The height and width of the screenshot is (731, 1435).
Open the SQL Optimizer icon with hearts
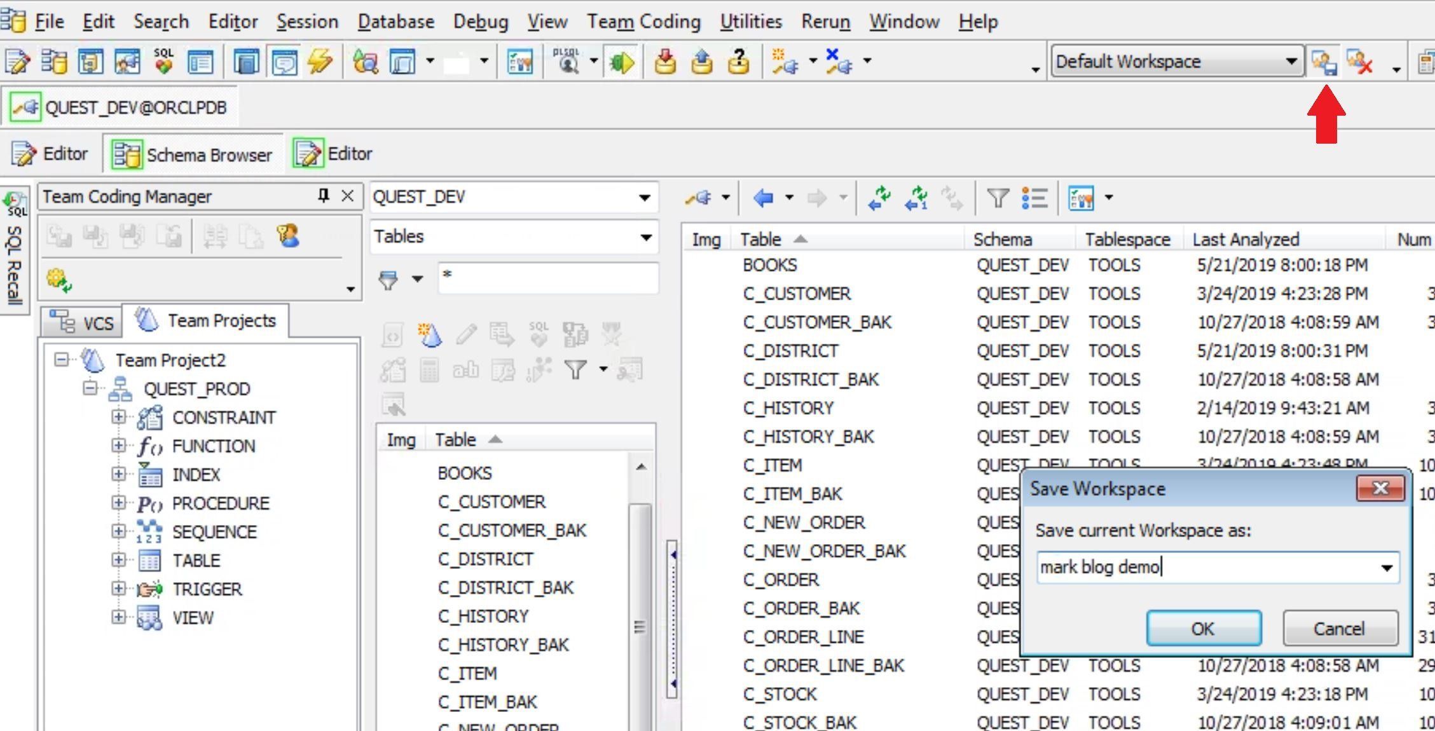point(163,62)
